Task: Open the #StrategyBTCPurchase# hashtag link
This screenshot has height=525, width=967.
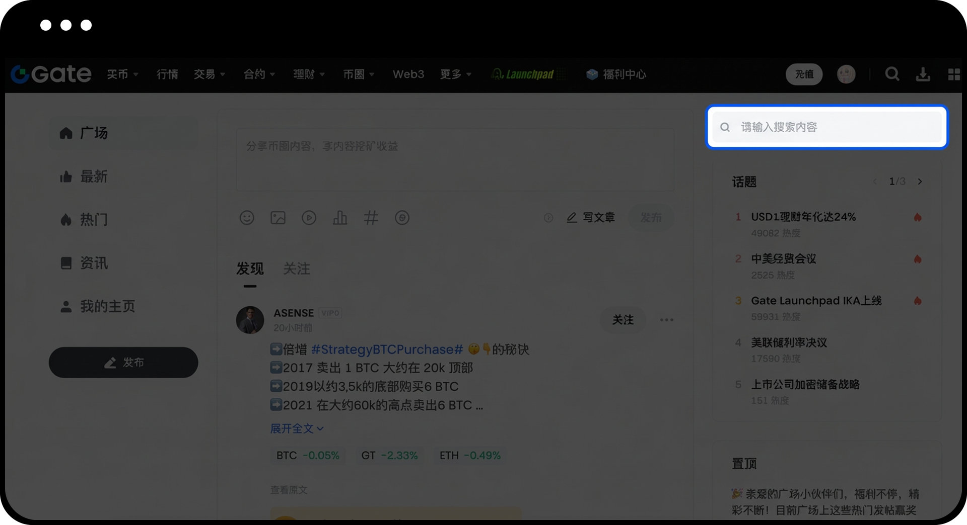Action: [387, 349]
